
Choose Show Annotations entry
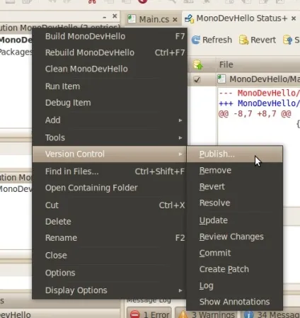tap(235, 302)
